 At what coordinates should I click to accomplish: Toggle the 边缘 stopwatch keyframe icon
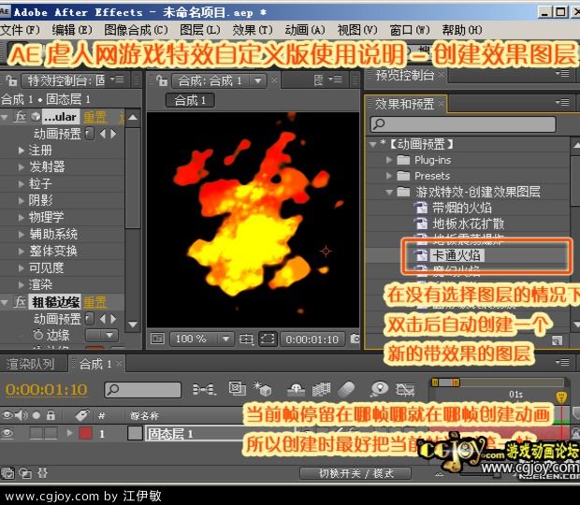[37, 335]
